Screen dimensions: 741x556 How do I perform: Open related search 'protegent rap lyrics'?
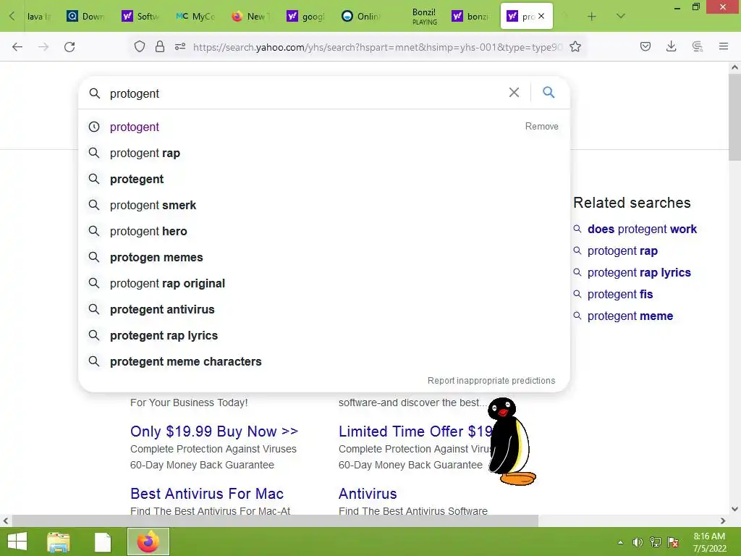tap(639, 273)
